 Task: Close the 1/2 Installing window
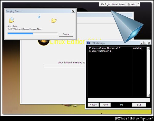point(149,43)
